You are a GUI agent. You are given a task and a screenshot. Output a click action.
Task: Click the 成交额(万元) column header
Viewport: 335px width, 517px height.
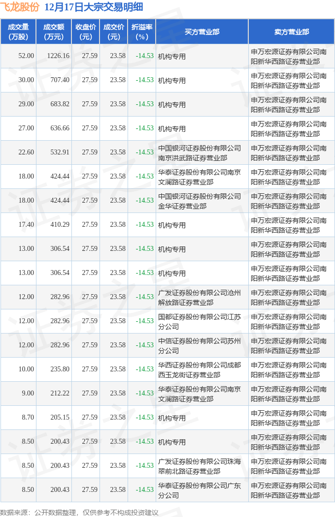(53, 32)
